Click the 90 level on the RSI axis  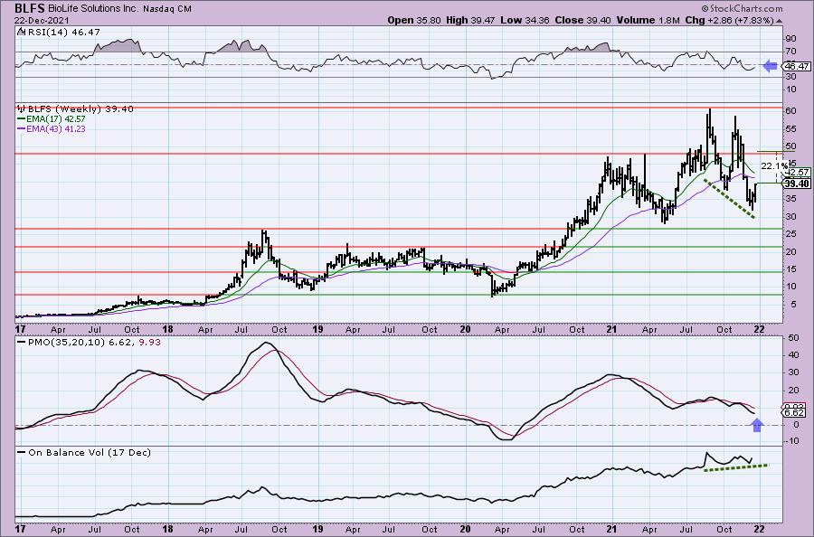click(x=791, y=39)
